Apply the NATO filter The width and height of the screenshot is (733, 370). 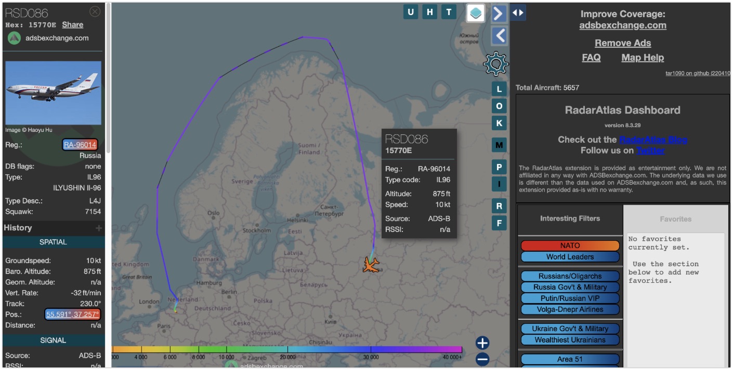[x=570, y=245]
